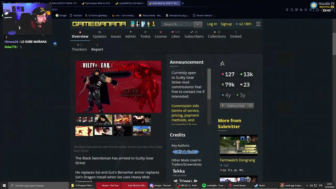Select the red sword-slash screenshot thumbnail
The image size is (336, 189).
[84, 131]
